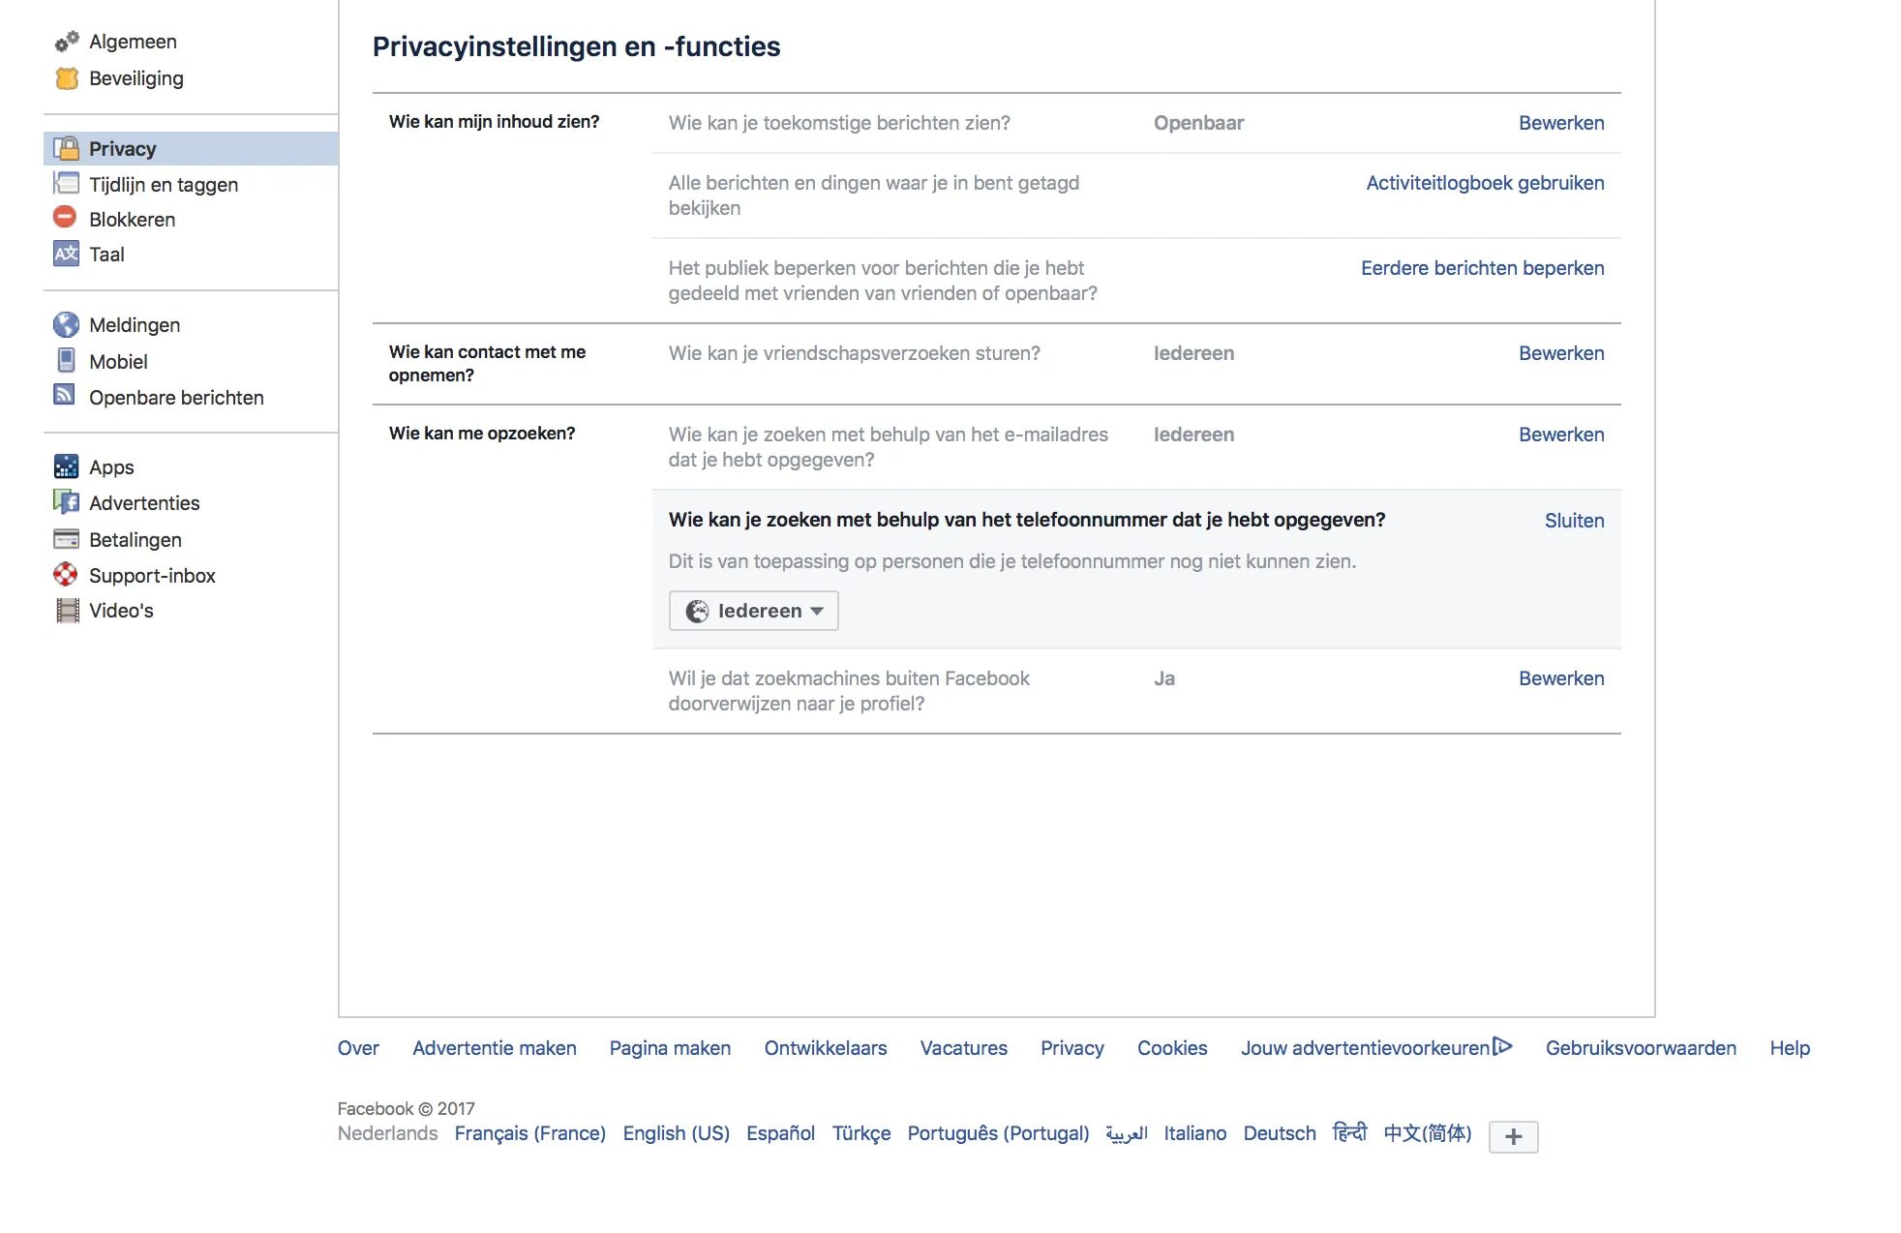Click the Privacy sidebar icon

(67, 147)
